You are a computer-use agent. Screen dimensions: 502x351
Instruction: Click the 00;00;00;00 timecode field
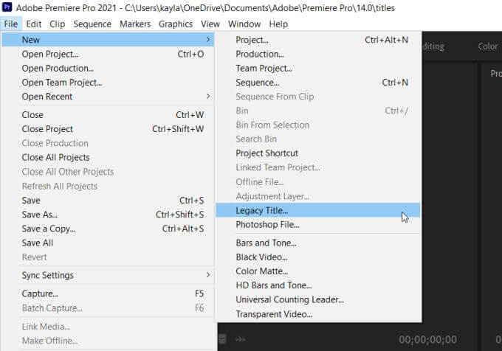pyautogui.click(x=430, y=340)
